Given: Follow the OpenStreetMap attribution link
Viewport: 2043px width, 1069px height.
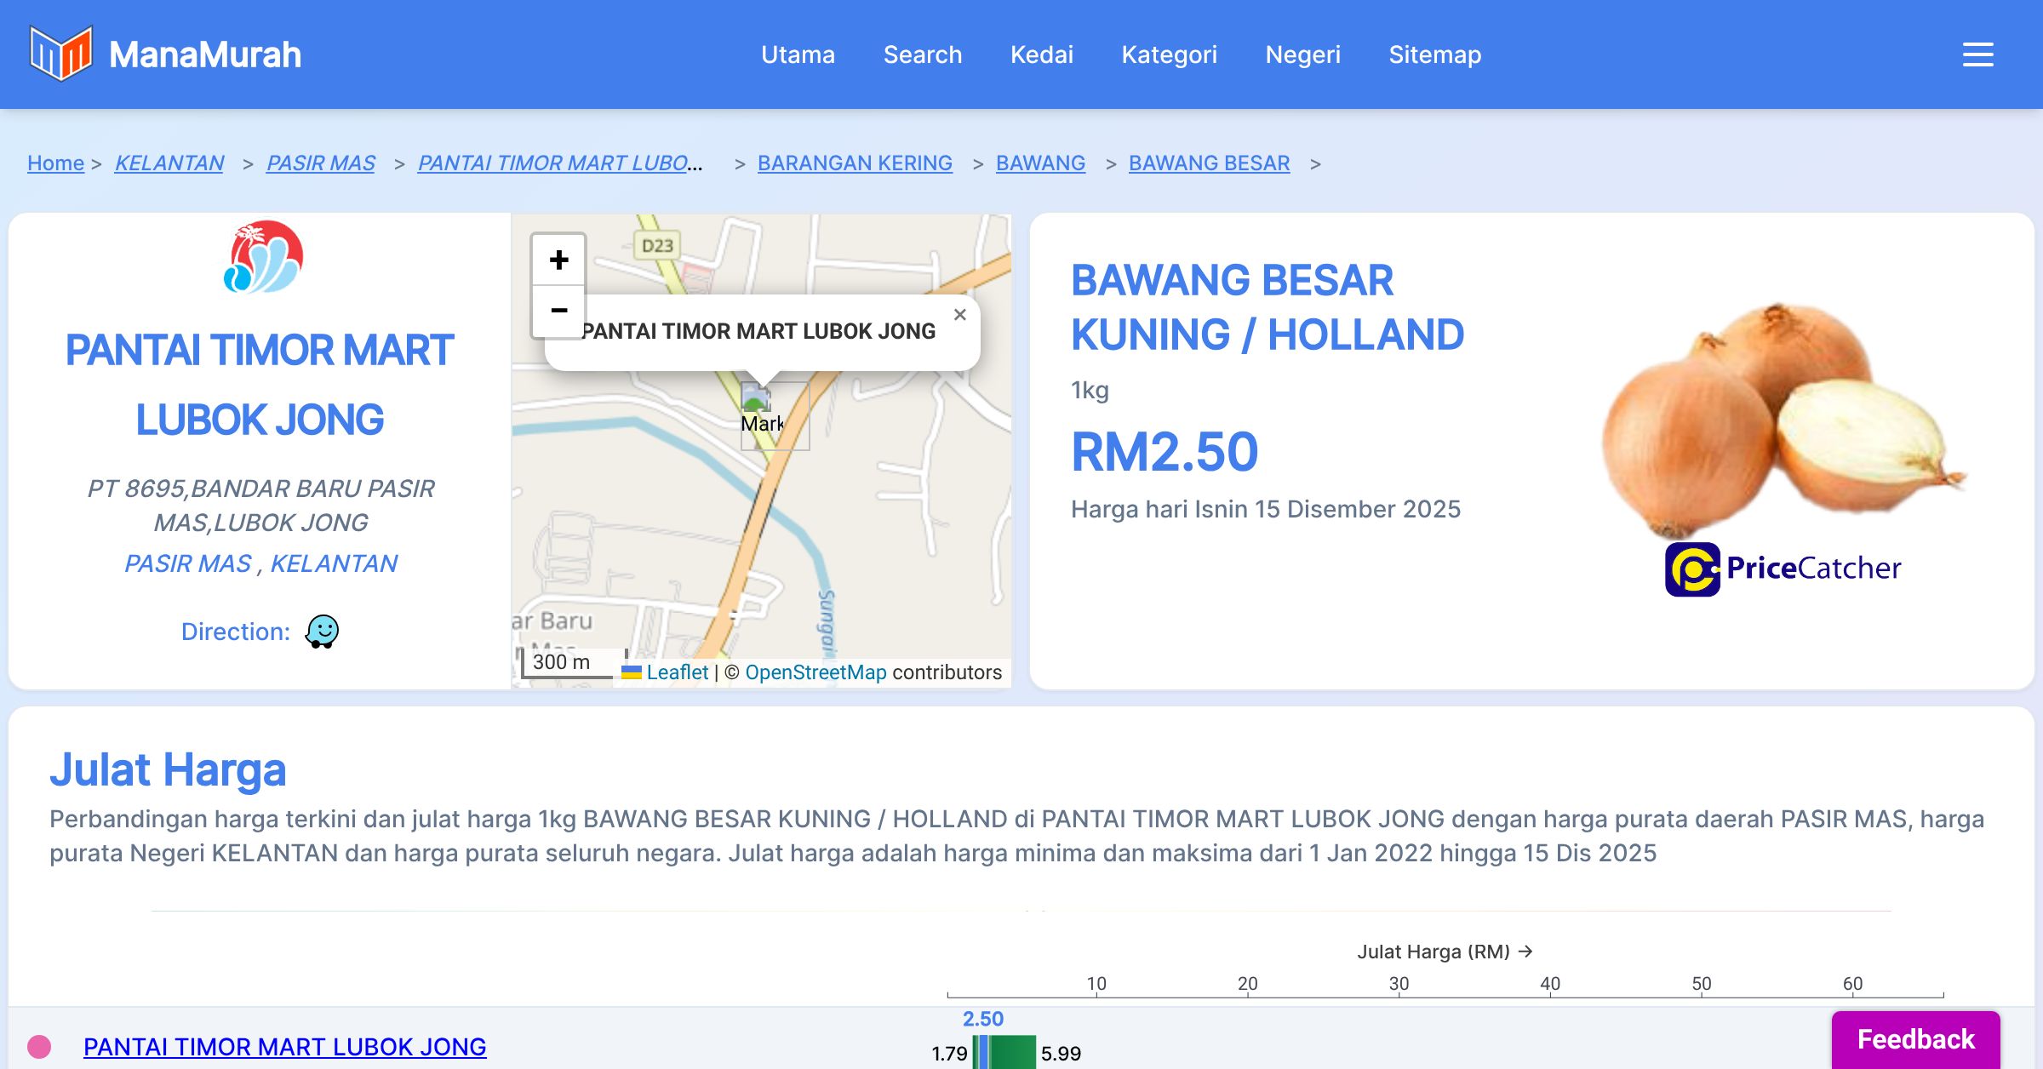Looking at the screenshot, I should [x=815, y=672].
